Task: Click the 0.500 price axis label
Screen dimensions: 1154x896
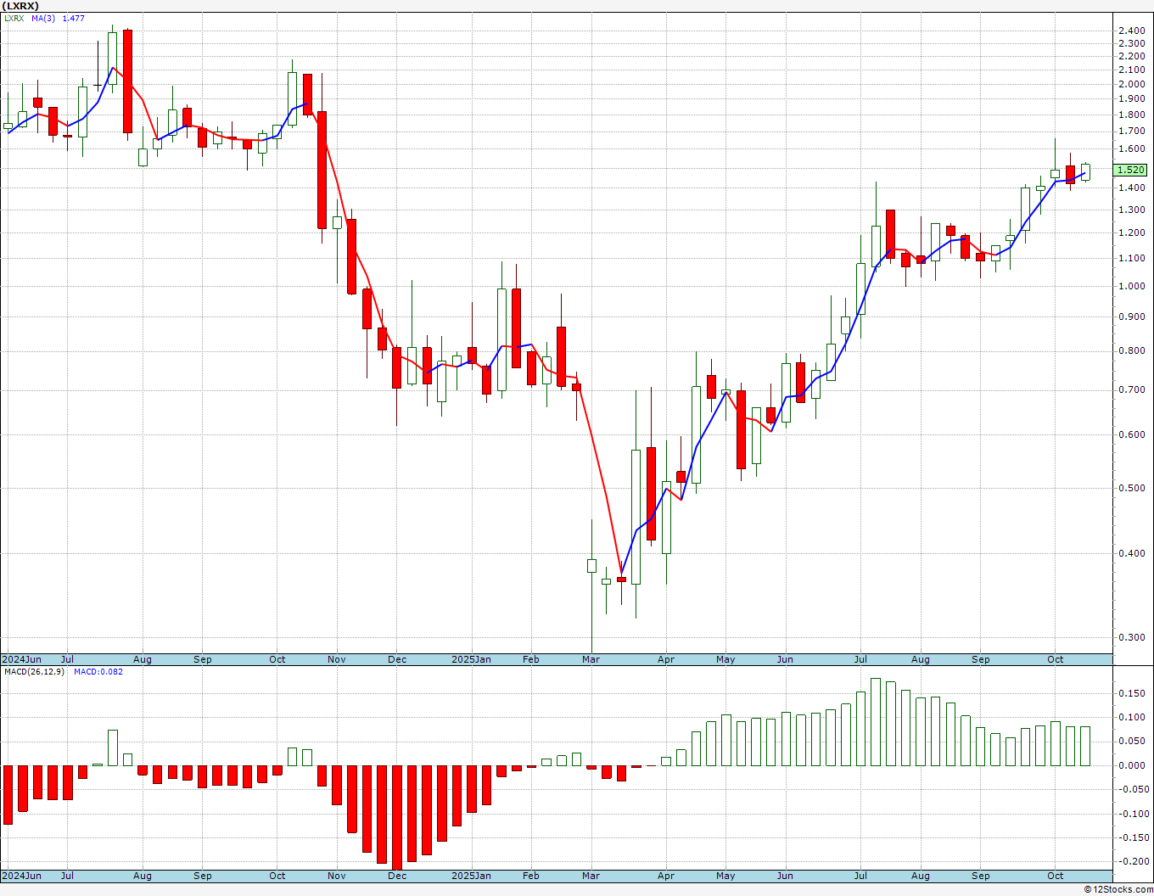Action: 1131,488
